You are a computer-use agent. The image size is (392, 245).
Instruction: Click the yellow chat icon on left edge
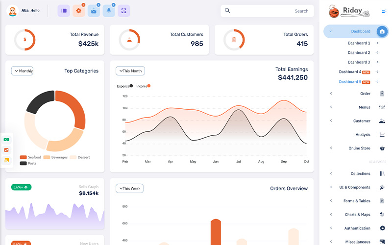[x=6, y=160]
